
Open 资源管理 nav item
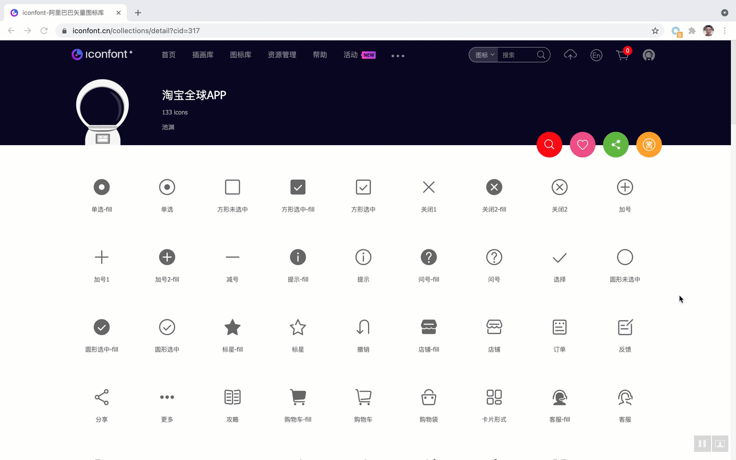coord(282,55)
